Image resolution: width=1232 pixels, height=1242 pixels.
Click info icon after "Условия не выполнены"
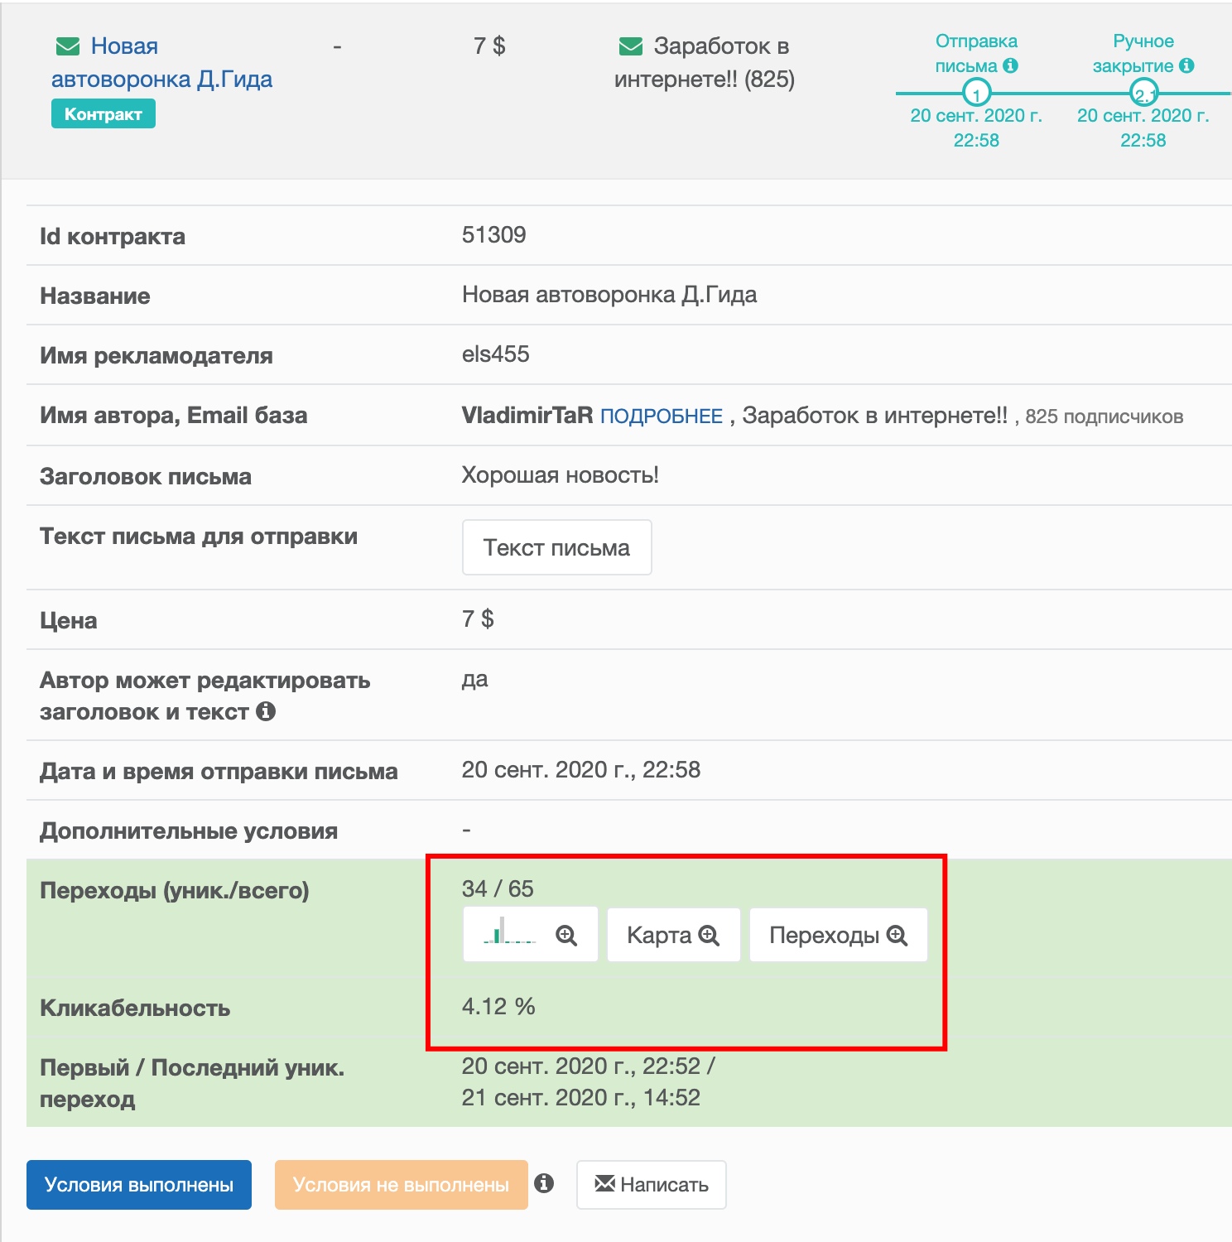coord(544,1183)
